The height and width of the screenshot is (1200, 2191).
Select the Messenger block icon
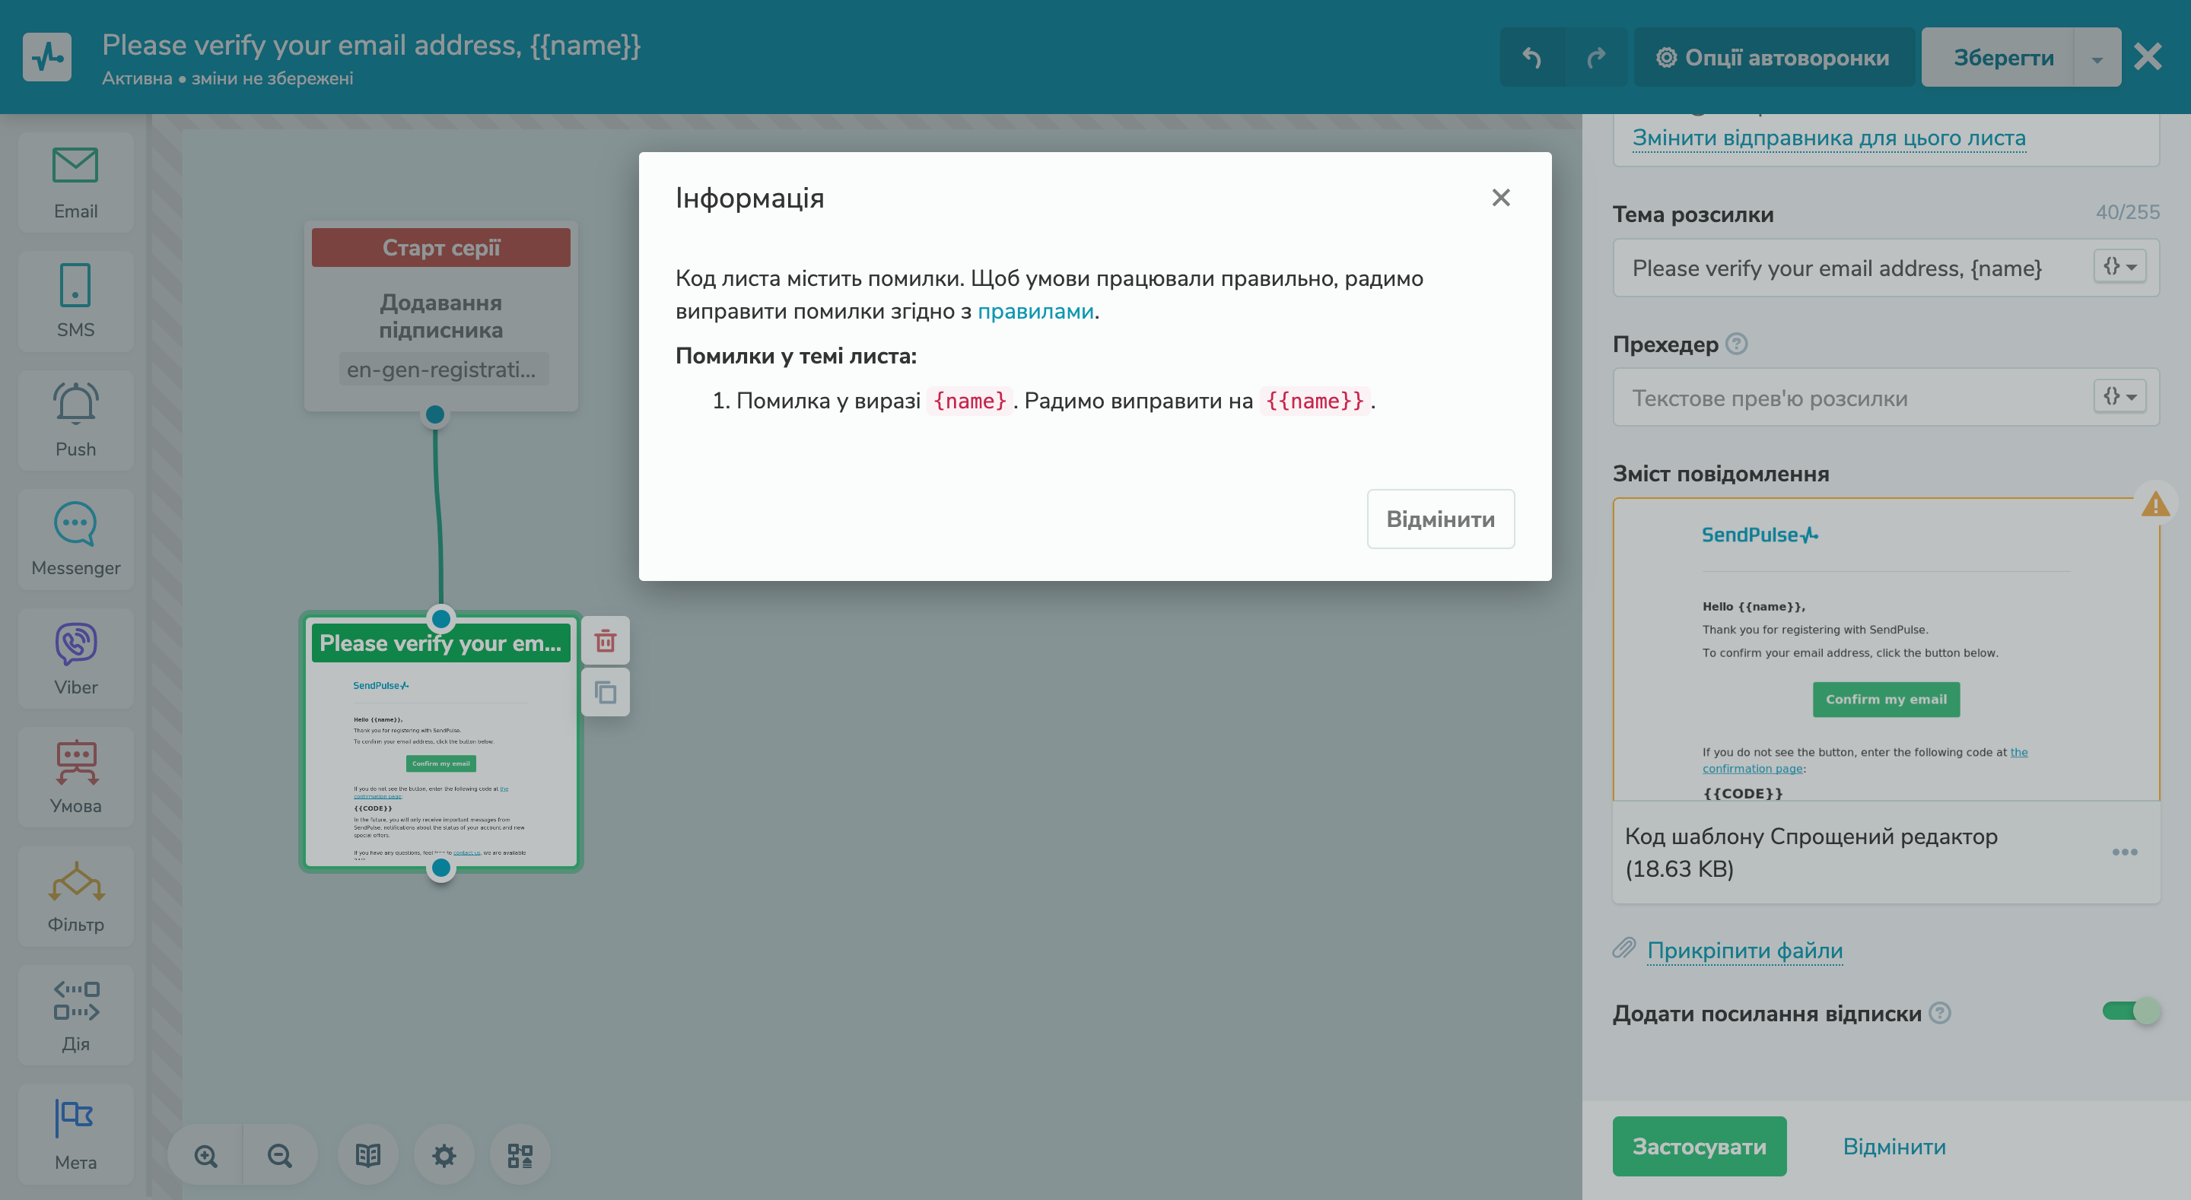point(76,538)
